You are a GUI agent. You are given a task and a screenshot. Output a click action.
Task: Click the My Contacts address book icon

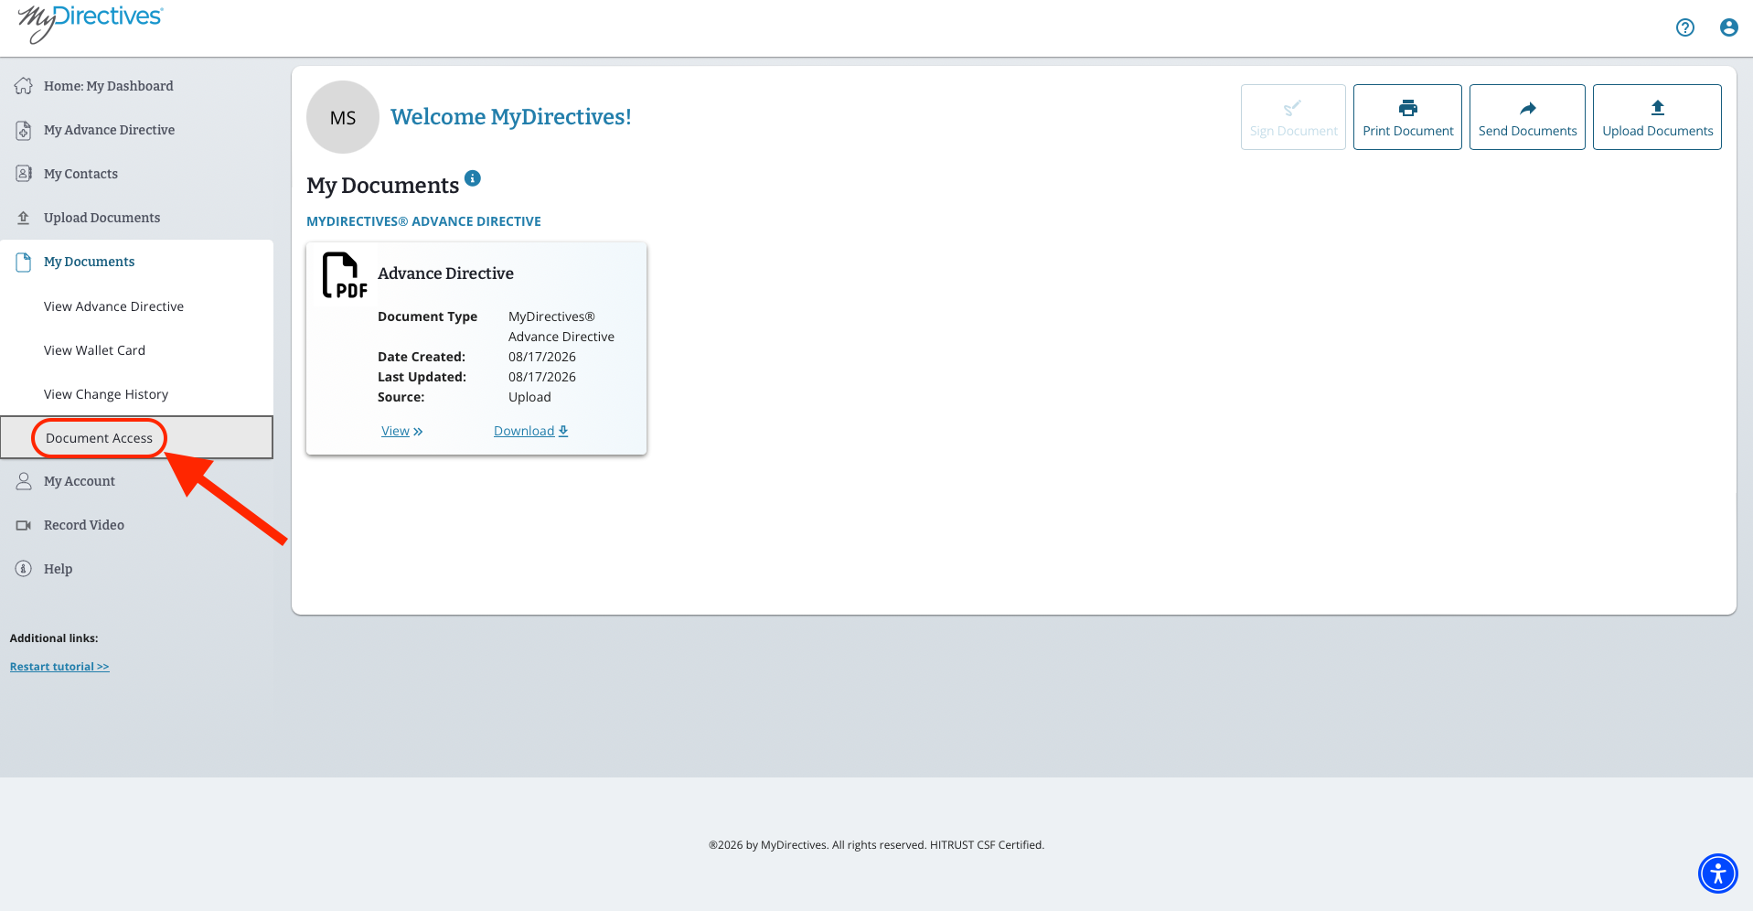point(24,174)
